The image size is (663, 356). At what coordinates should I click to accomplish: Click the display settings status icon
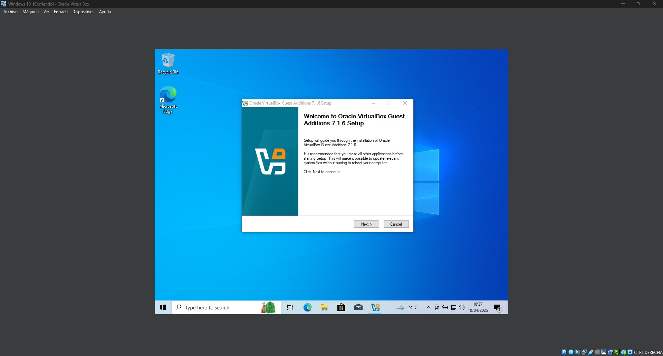click(604, 352)
